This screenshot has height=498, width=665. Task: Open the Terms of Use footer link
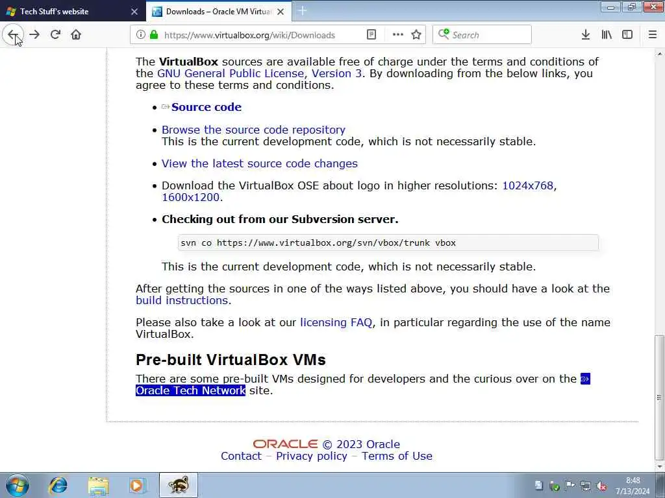point(397,456)
